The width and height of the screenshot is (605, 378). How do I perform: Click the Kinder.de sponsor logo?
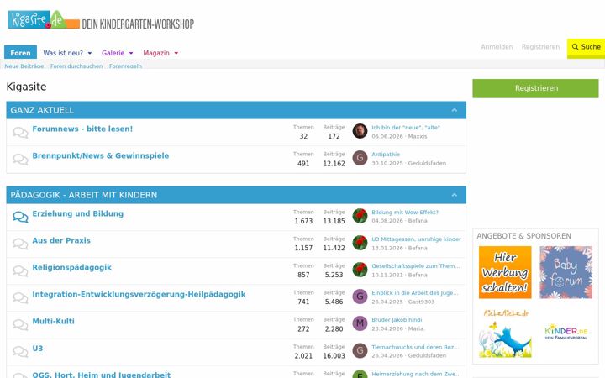566,332
